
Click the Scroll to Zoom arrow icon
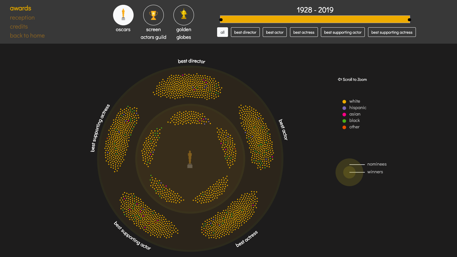(340, 80)
